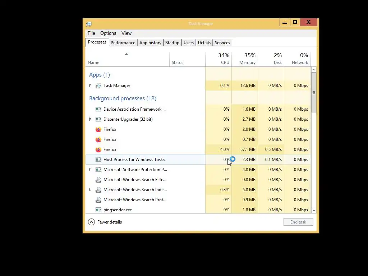The height and width of the screenshot is (276, 368).
Task: Click the Firefox icon using 0.7 MB
Action: point(98,139)
